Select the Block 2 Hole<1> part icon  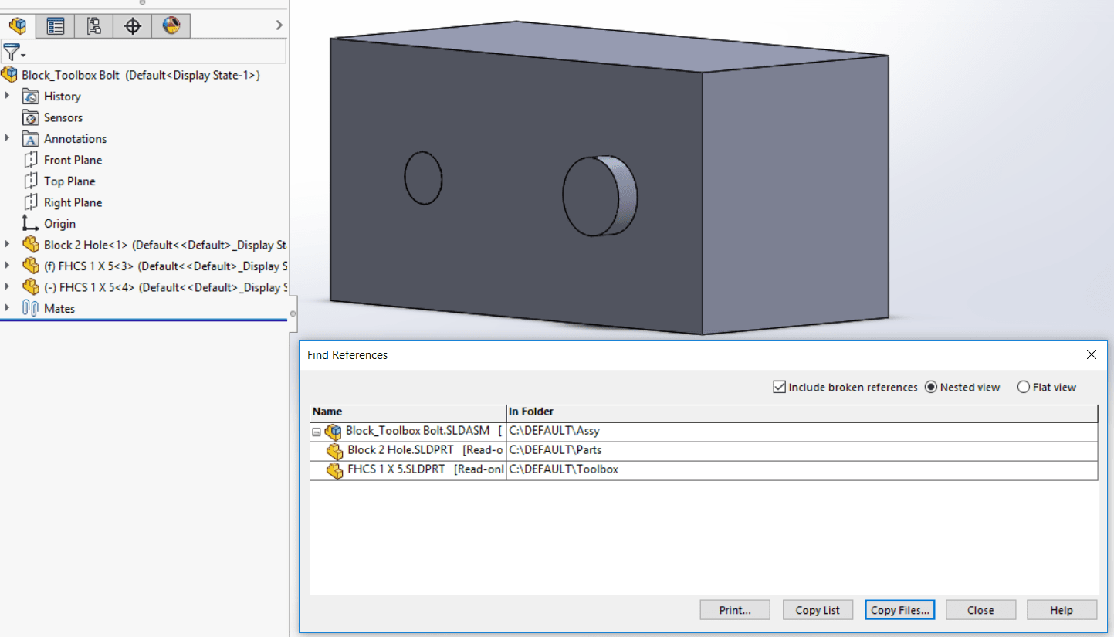point(30,245)
